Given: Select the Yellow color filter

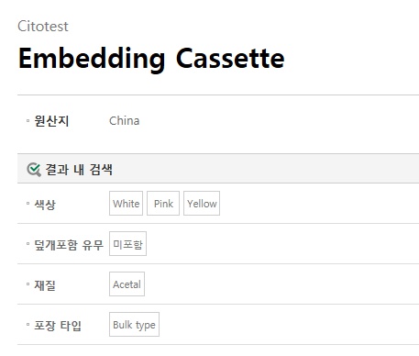Looking at the screenshot, I should point(202,204).
